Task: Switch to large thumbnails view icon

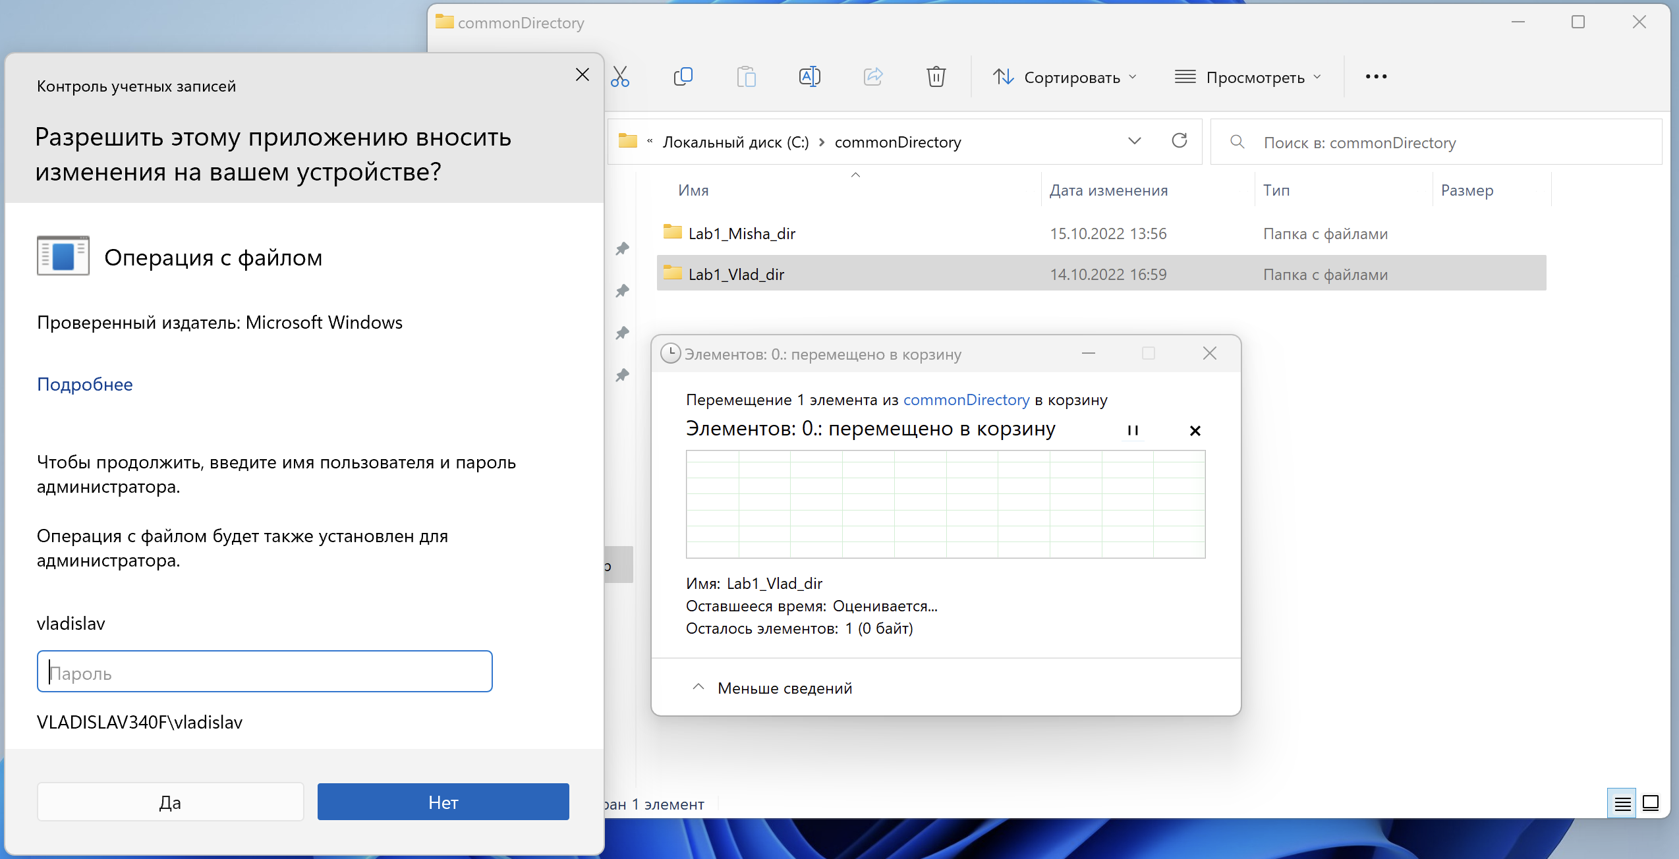Action: click(x=1651, y=803)
